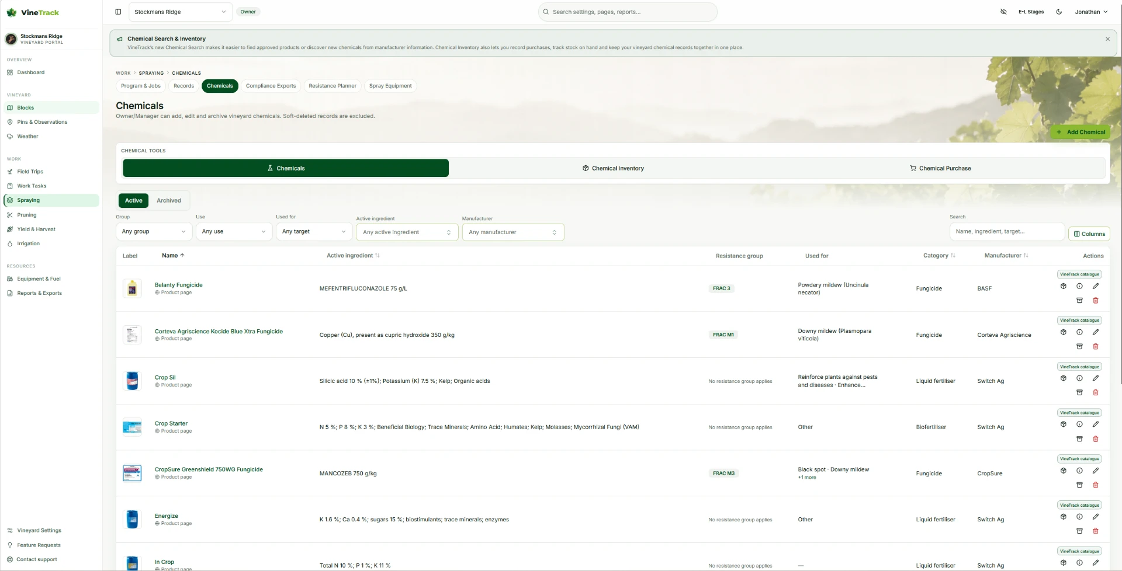Click the Belanty Fungicide product thumbnail
This screenshot has height=571, width=1122.
(x=132, y=288)
